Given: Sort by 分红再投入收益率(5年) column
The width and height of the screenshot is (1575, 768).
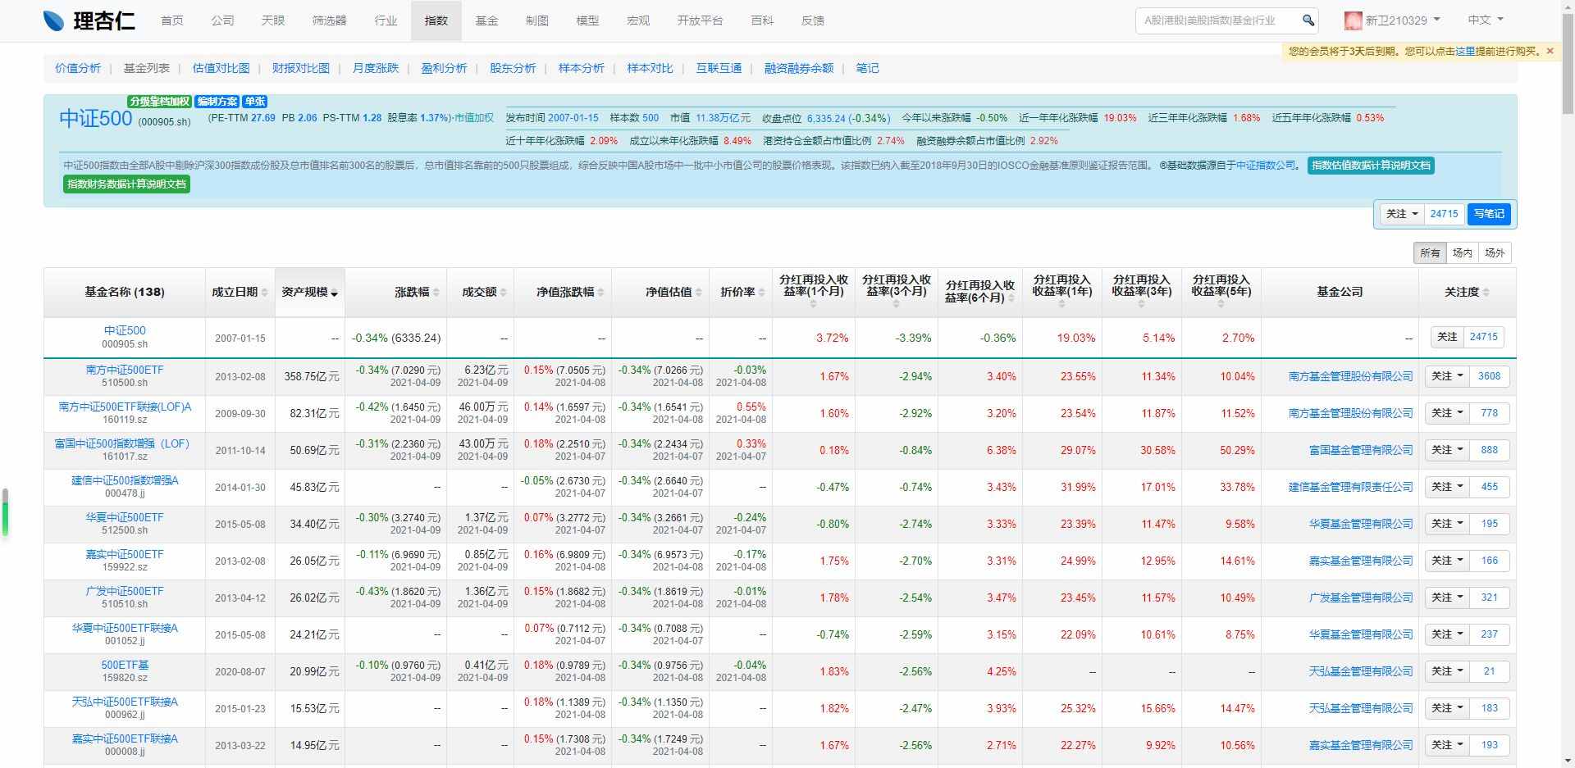Looking at the screenshot, I should coord(1221,304).
